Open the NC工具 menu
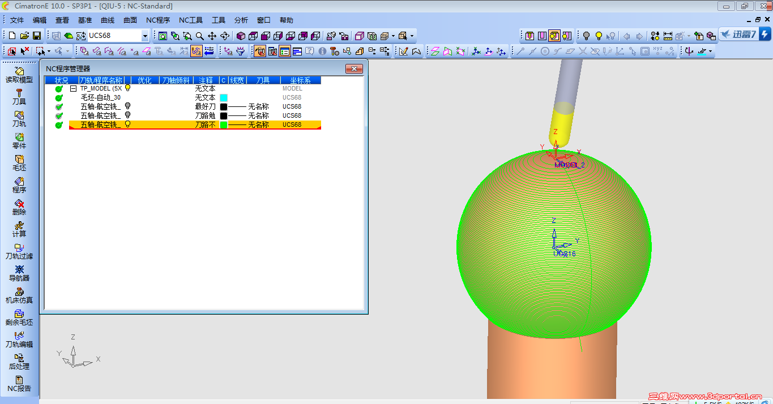This screenshot has width=773, height=404. point(191,20)
